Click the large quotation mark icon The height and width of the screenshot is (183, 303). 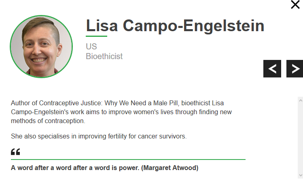point(15,152)
